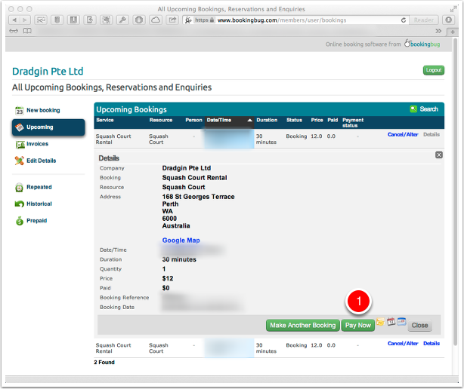Click the address bar URL field
The width and height of the screenshot is (464, 389).
[296, 20]
